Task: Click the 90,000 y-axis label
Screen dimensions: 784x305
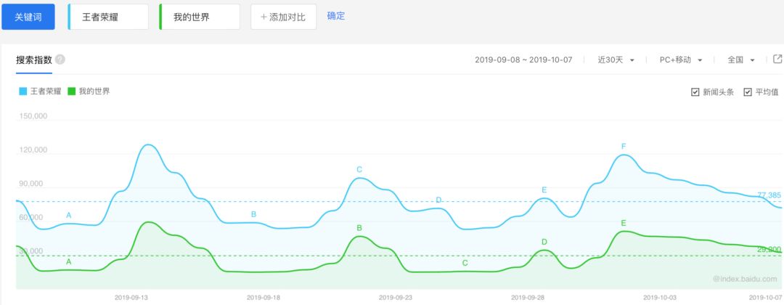Action: pos(31,184)
